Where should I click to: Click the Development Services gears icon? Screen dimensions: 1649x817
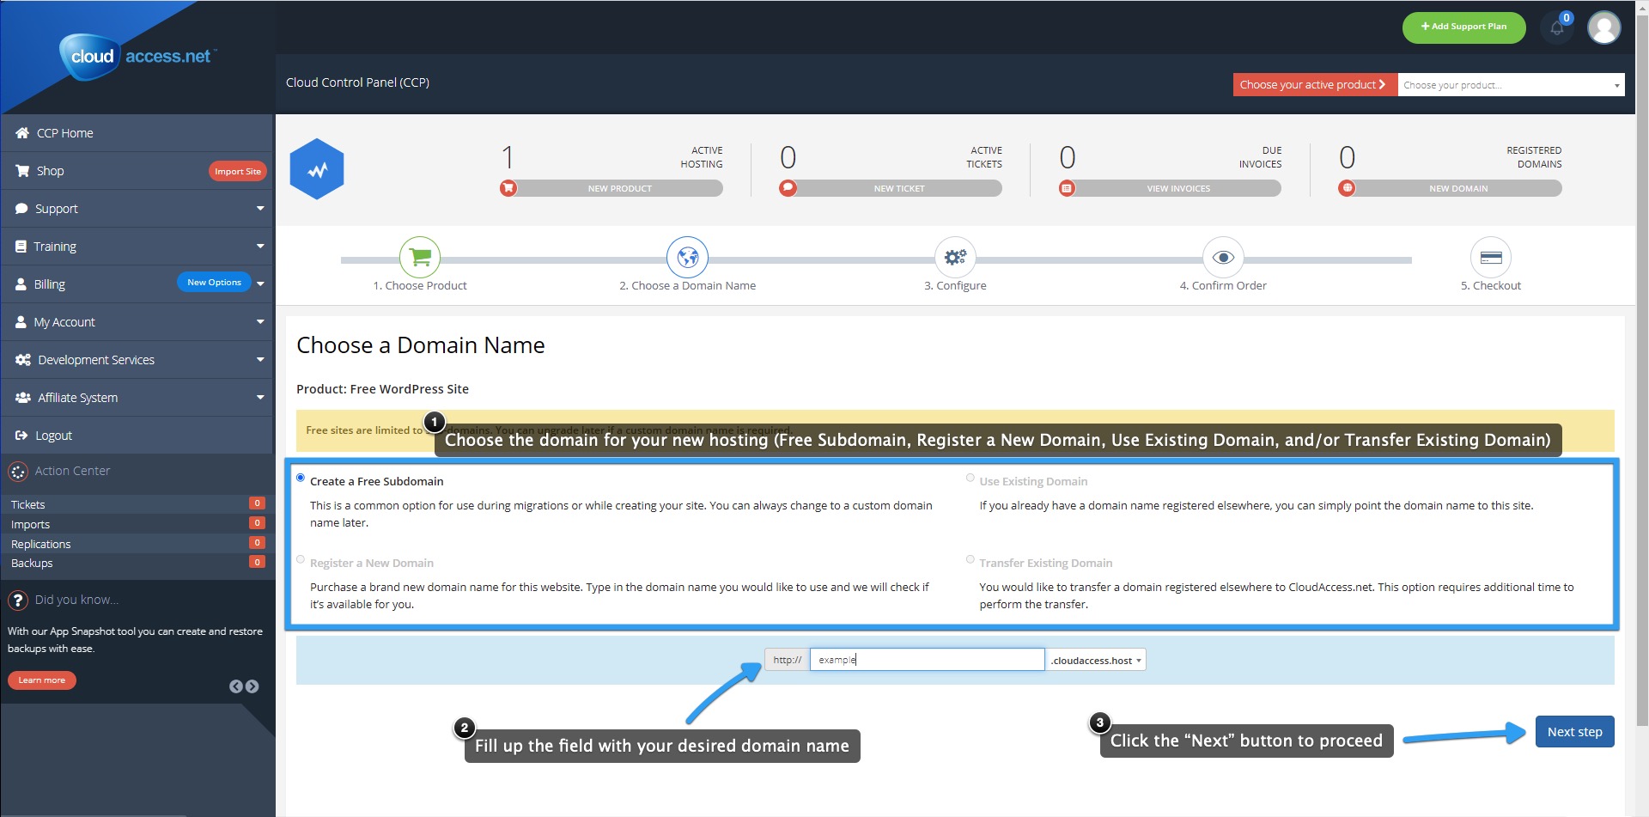tap(23, 360)
